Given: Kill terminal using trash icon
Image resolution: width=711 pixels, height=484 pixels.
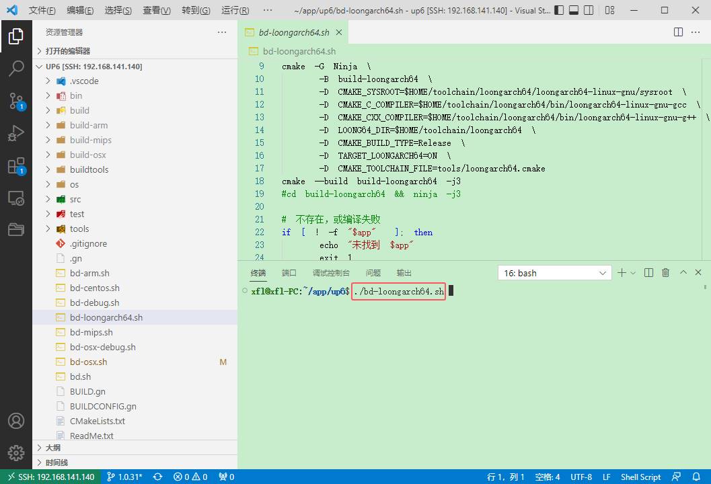Looking at the screenshot, I should click(665, 272).
